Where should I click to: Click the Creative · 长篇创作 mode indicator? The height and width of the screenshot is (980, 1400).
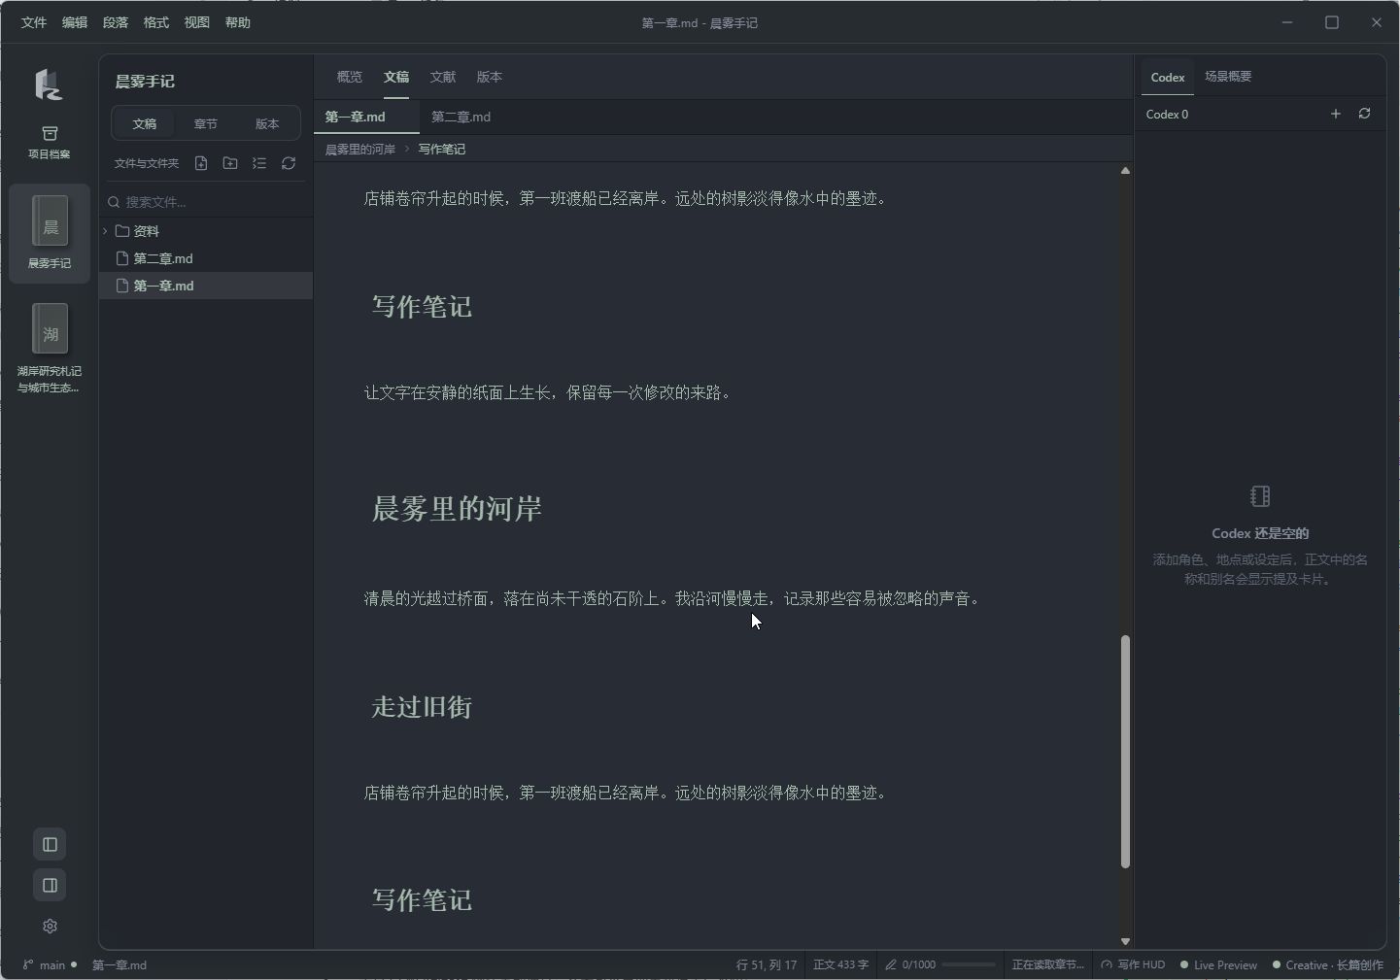point(1327,964)
